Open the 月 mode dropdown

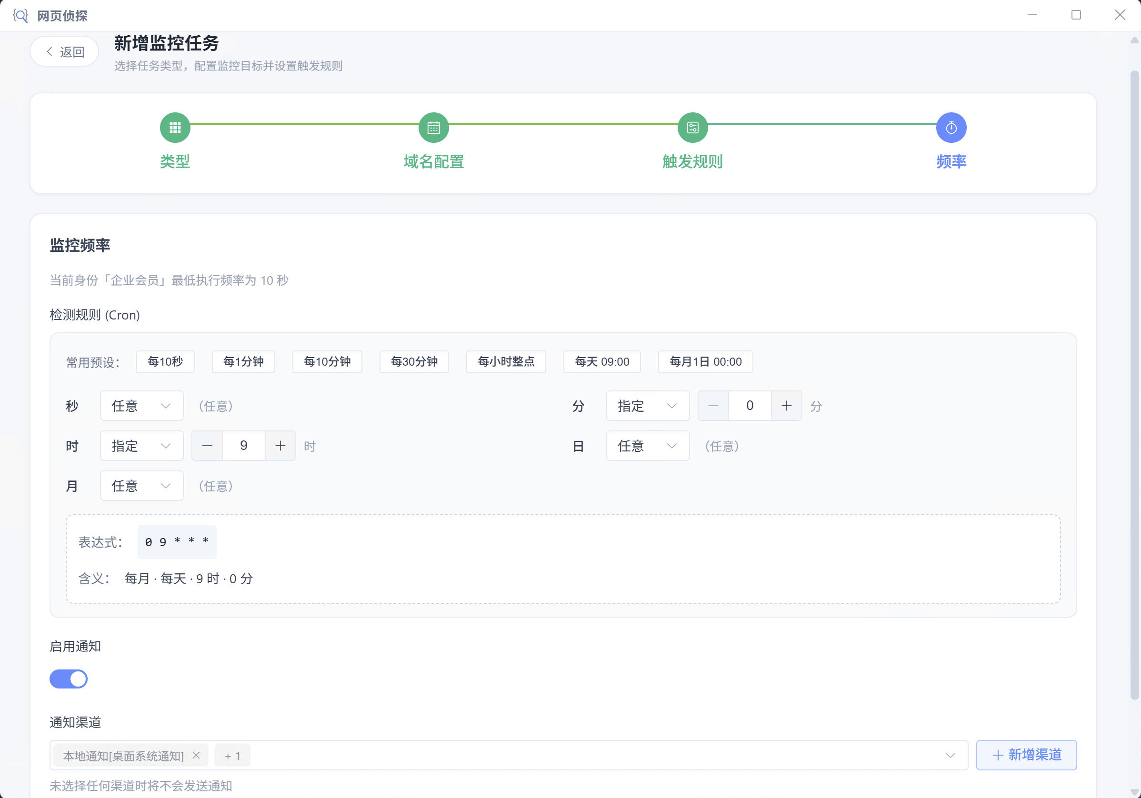pyautogui.click(x=141, y=486)
